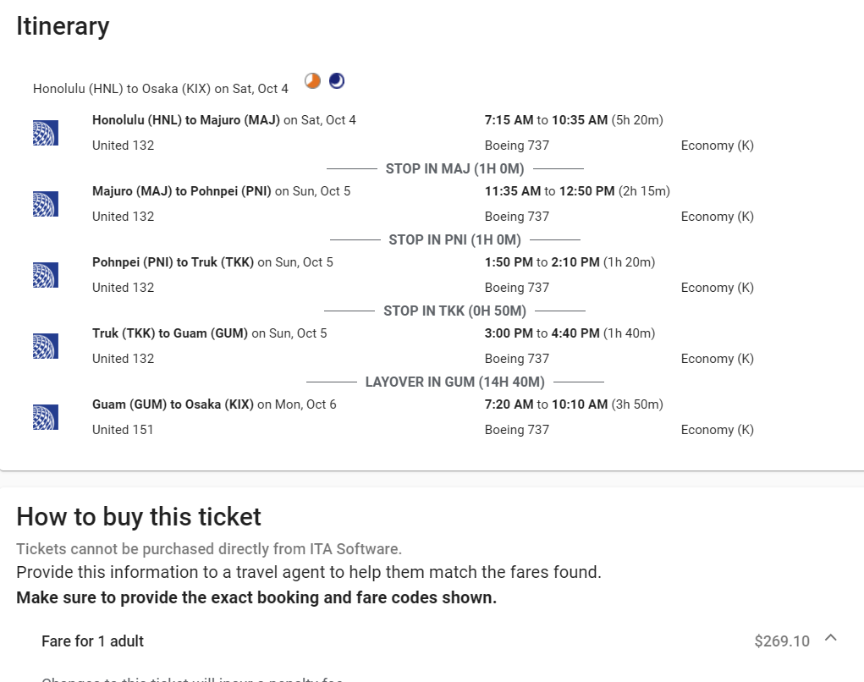Collapse the fare details chevron

coord(830,638)
